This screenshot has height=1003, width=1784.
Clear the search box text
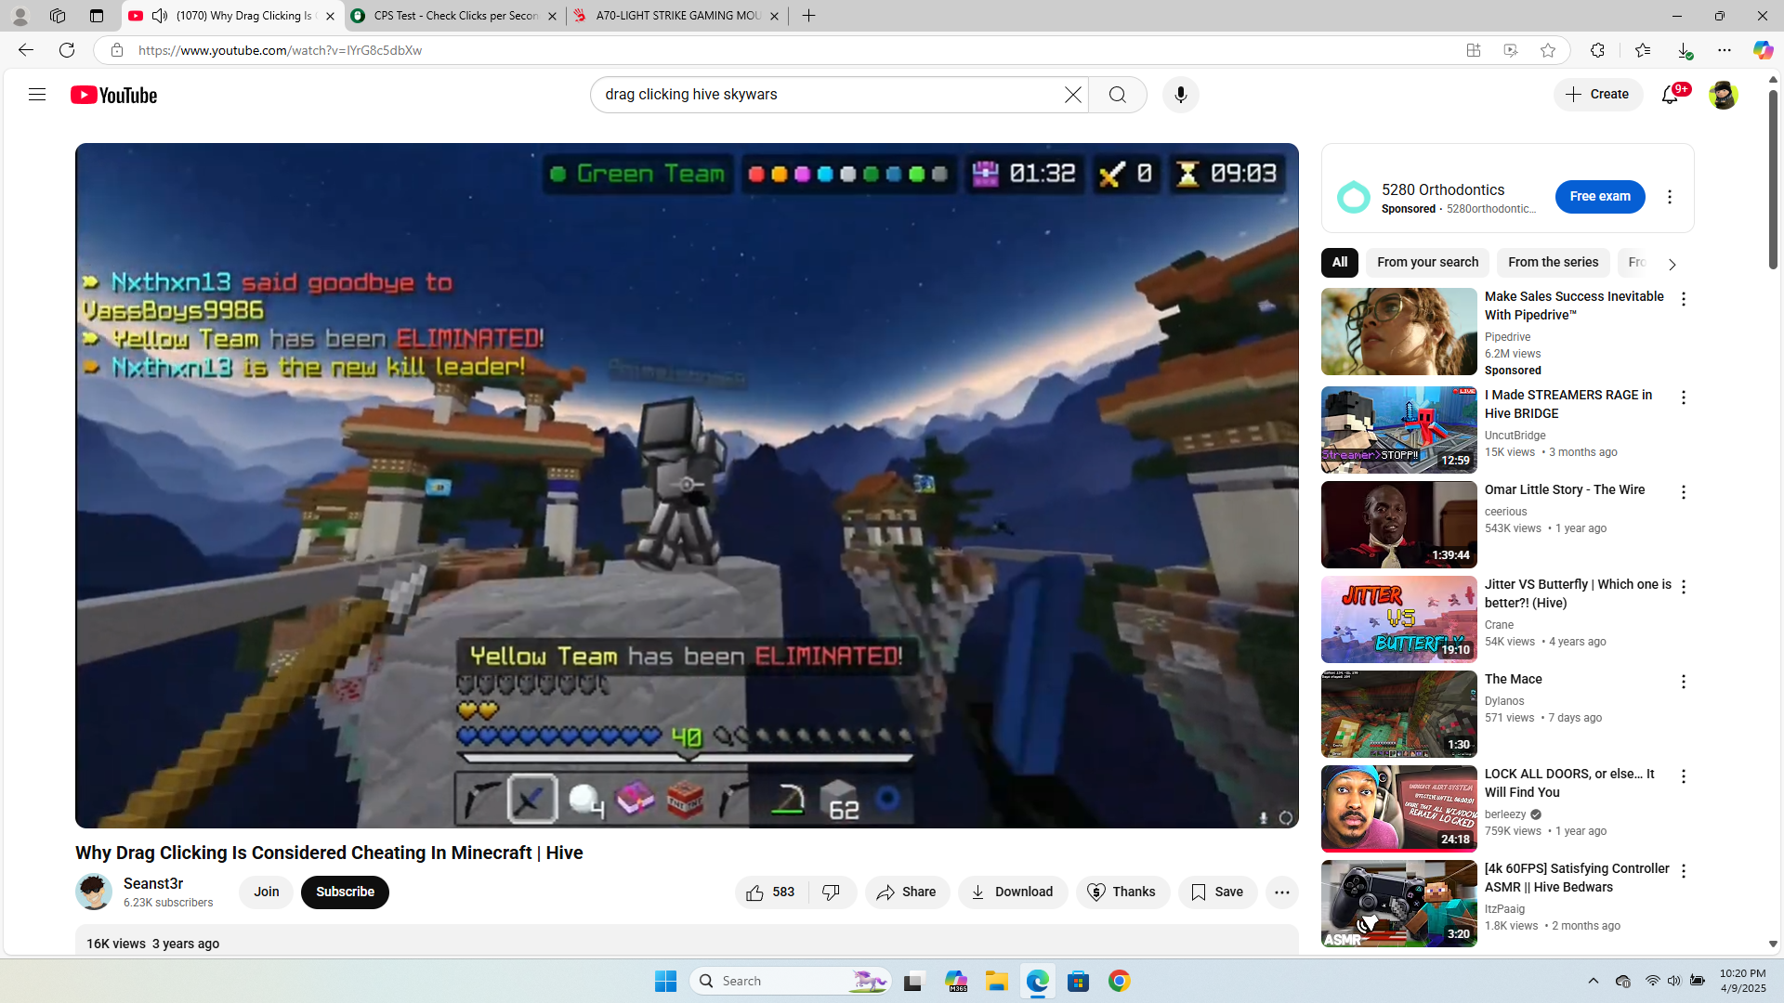[x=1073, y=95]
